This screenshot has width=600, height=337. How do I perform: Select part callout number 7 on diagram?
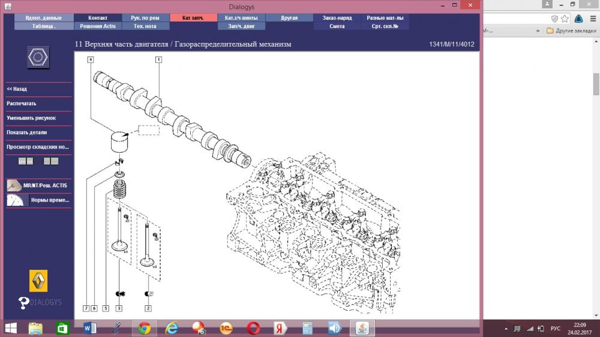tap(86, 308)
